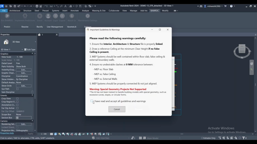Toggle Crop Region Visible checkbox
Viewport: 257px width, 144px height.
pos(17,102)
